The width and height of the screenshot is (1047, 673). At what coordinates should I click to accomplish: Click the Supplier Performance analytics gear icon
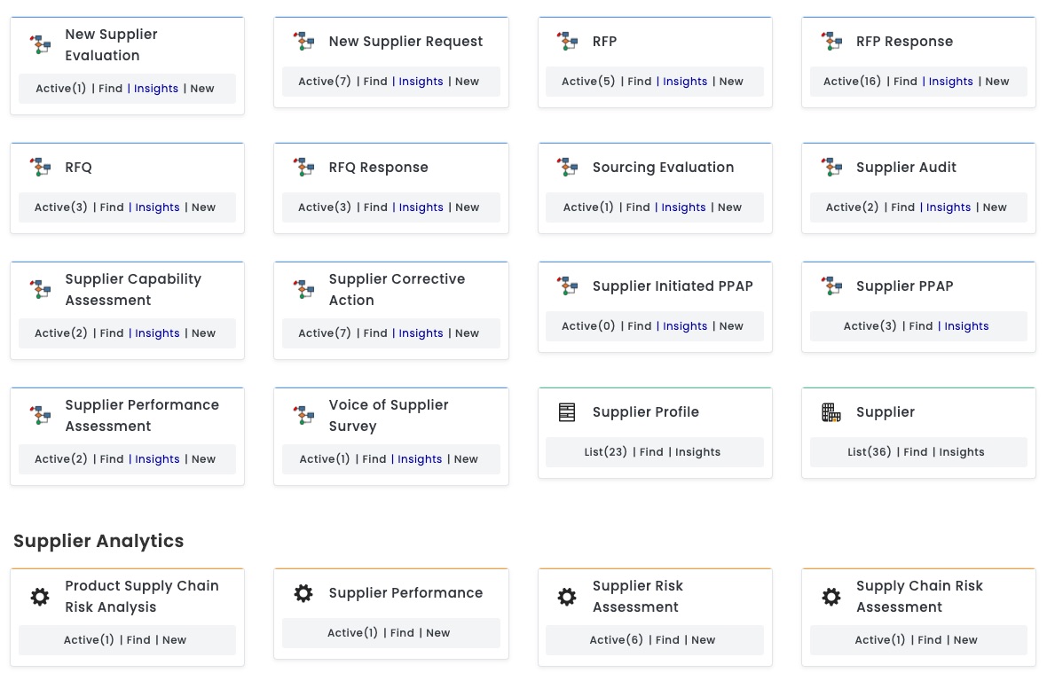click(303, 593)
